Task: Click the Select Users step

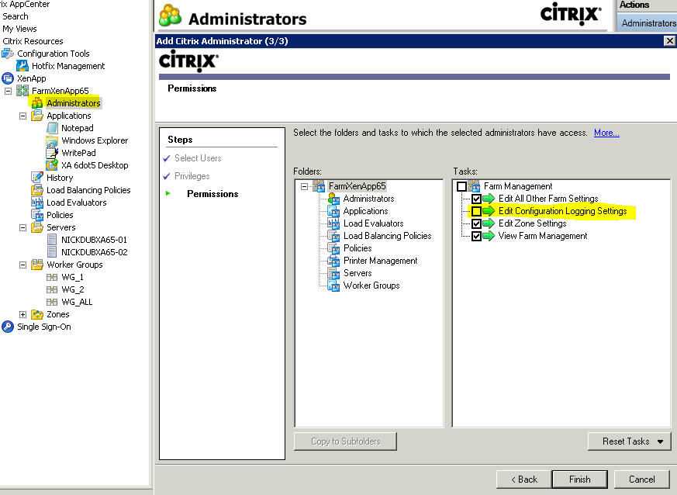Action: pyautogui.click(x=198, y=158)
